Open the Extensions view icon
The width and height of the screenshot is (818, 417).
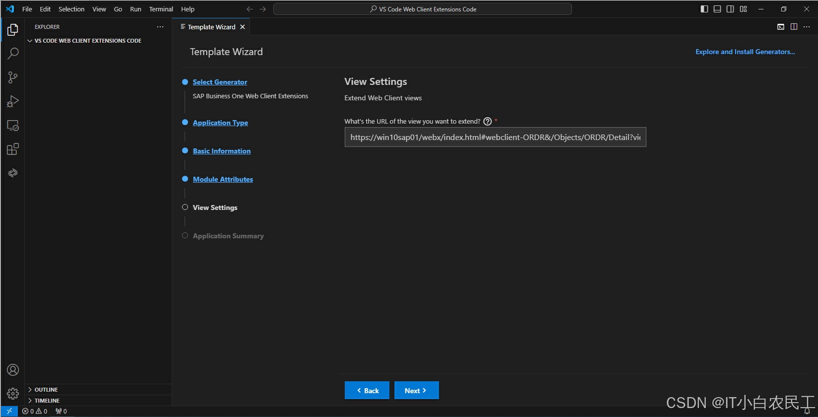13,149
